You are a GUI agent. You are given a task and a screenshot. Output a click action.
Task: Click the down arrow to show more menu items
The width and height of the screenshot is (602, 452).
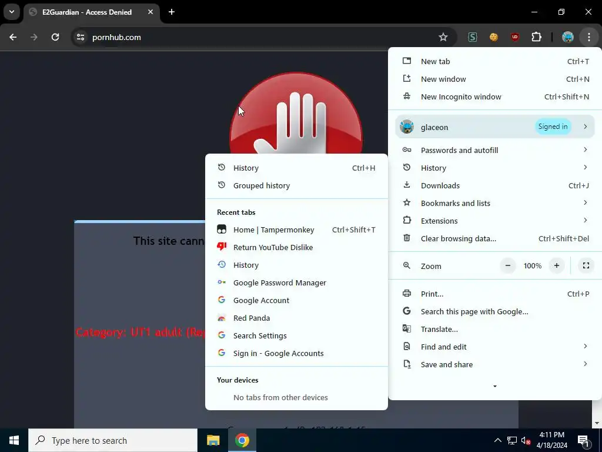point(495,386)
